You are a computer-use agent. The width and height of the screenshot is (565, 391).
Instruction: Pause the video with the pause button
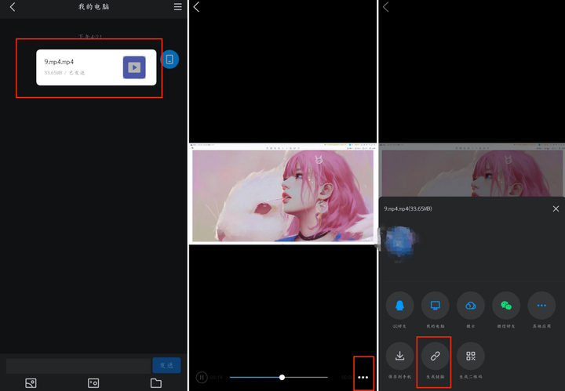click(202, 378)
